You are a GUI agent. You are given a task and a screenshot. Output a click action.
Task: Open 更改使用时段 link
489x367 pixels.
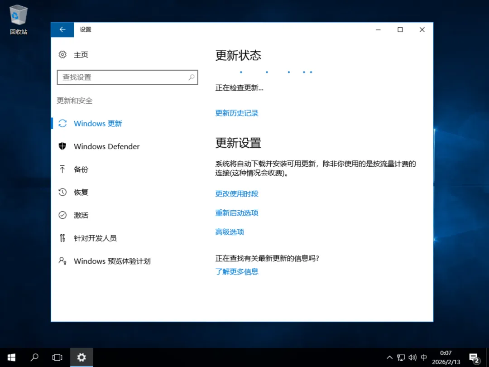[x=237, y=194]
